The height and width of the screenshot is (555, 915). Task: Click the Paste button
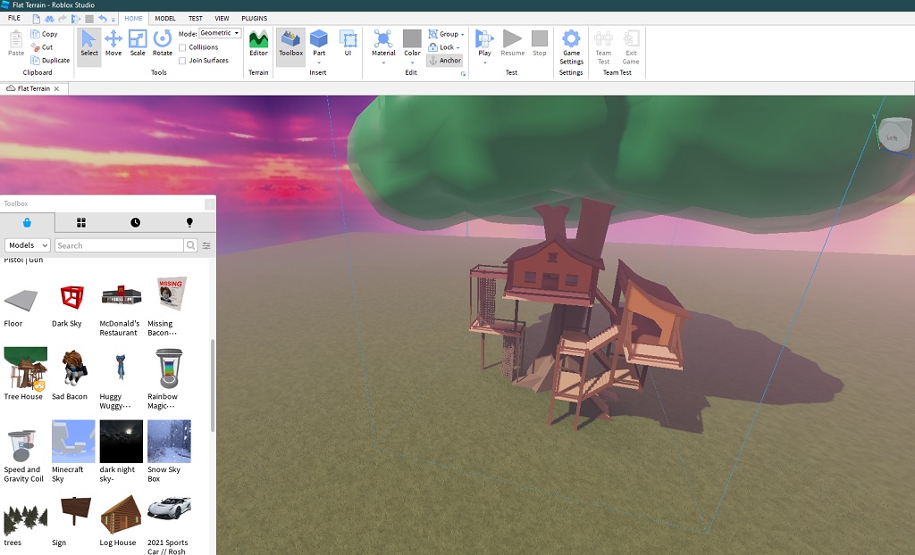[x=16, y=44]
